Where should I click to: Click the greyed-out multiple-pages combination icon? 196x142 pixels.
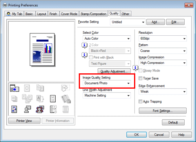coord(27,98)
